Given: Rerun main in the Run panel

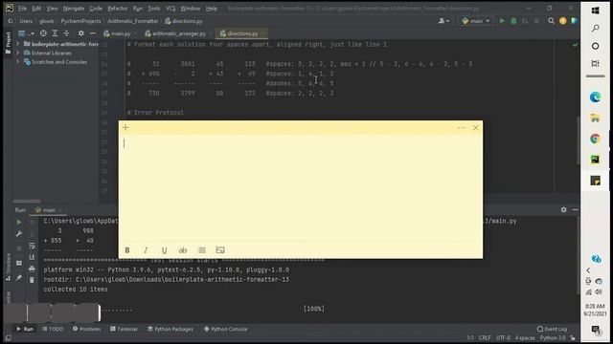Looking at the screenshot, I should click(x=19, y=223).
